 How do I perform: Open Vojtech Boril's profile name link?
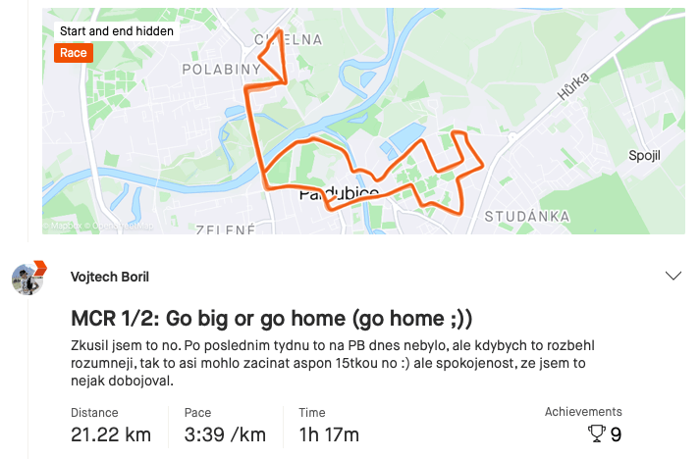110,277
